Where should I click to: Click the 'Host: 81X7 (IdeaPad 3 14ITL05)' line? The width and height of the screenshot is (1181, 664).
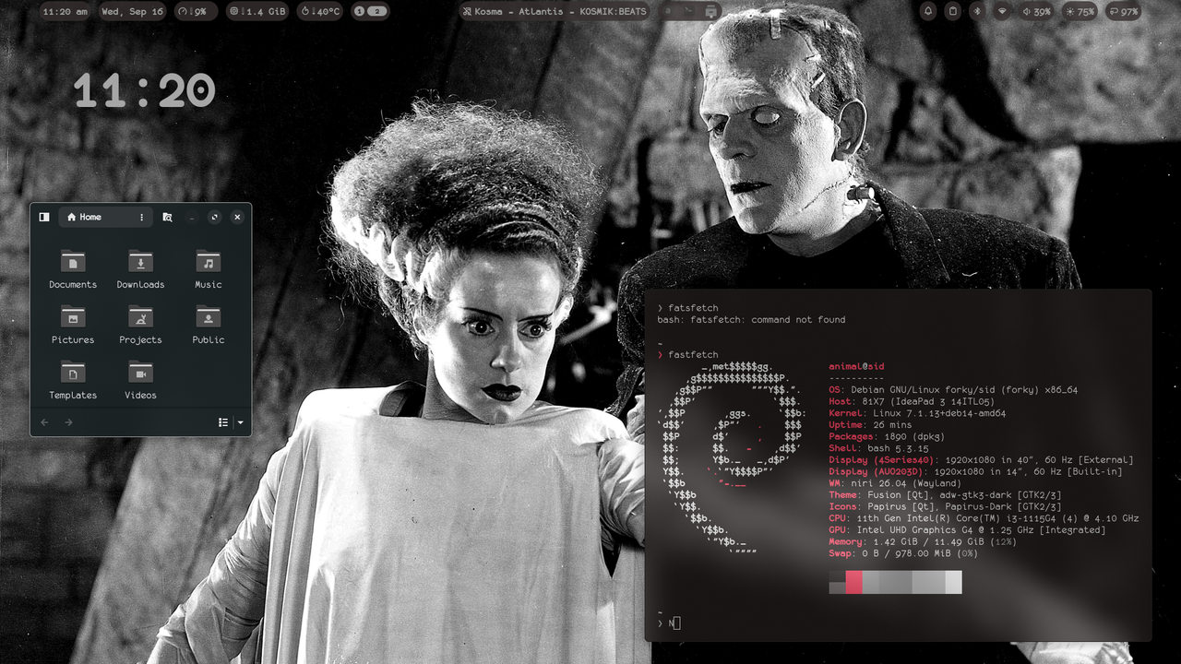[911, 402]
